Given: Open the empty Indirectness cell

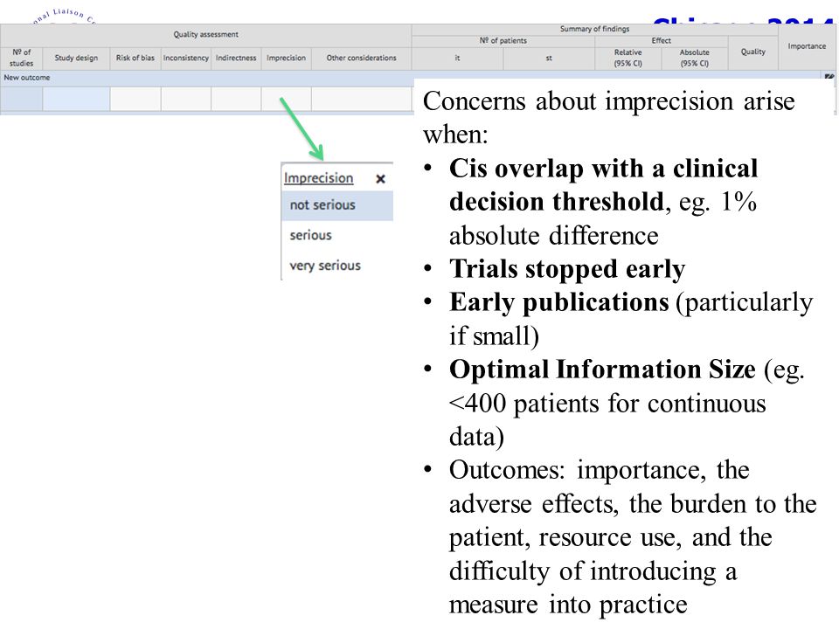Looking at the screenshot, I should pyautogui.click(x=236, y=99).
